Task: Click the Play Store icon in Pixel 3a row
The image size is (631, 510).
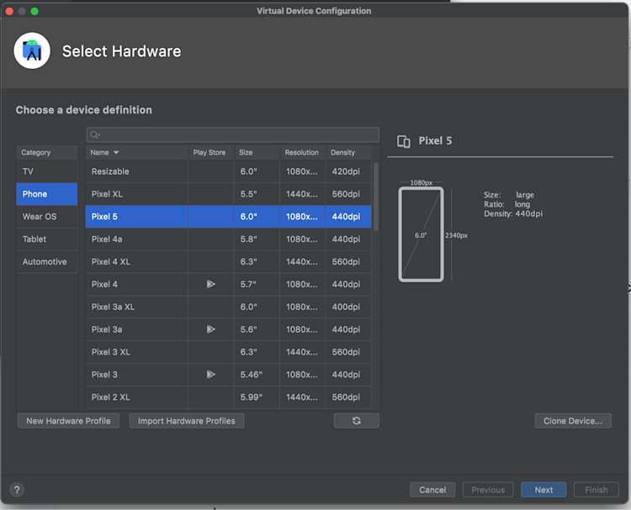Action: pyautogui.click(x=211, y=329)
